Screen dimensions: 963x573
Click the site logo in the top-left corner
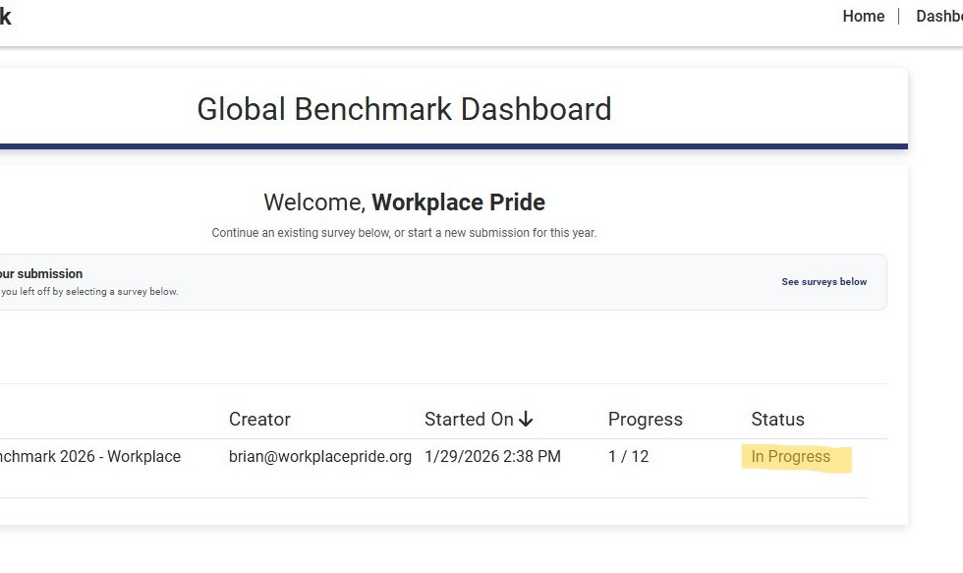tap(6, 17)
